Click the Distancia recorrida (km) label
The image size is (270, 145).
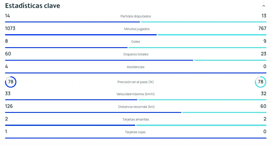136,107
